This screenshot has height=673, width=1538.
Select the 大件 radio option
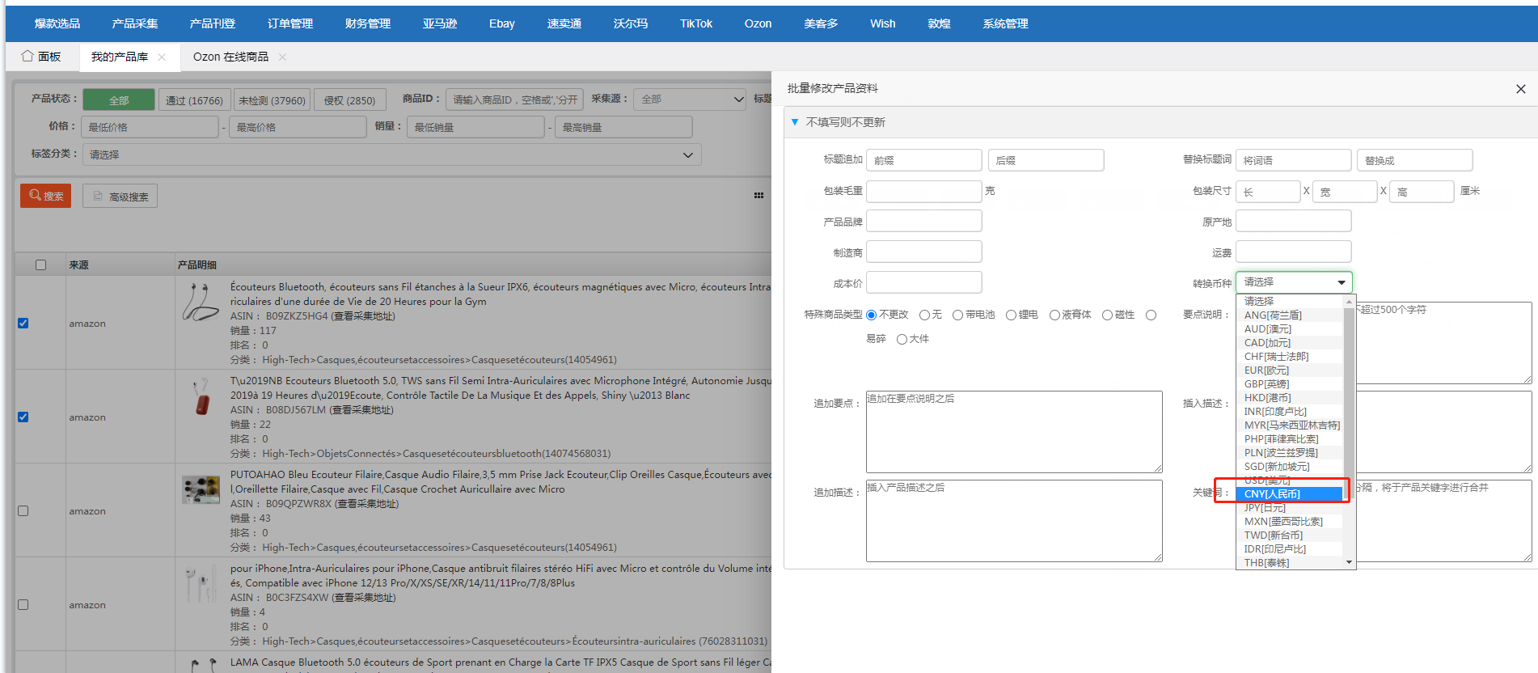(x=902, y=339)
